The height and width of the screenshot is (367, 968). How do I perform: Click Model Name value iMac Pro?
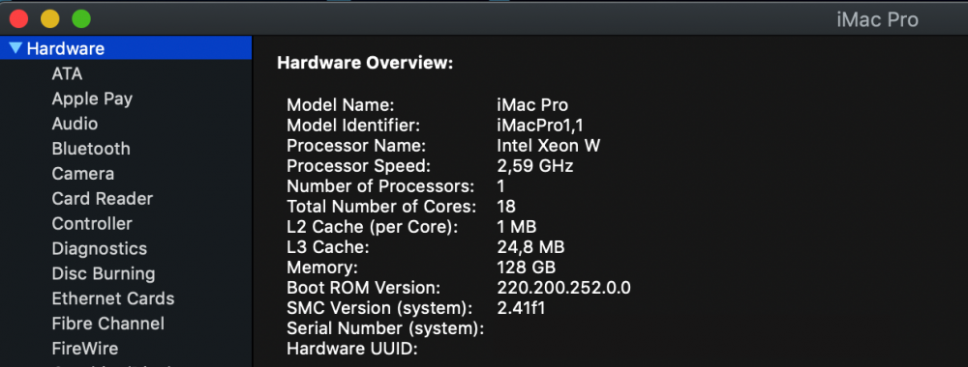[532, 105]
